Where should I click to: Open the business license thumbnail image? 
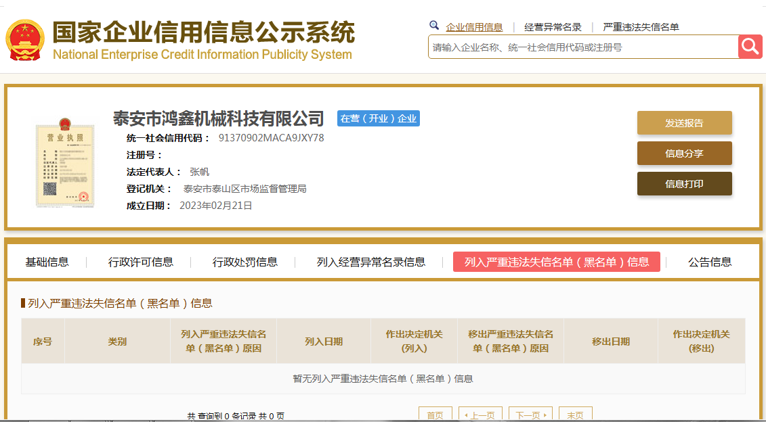click(x=65, y=162)
